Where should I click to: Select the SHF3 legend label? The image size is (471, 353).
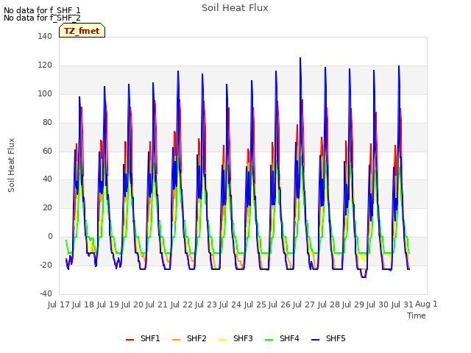click(243, 338)
